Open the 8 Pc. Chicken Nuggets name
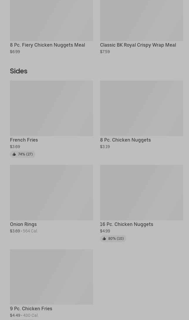This screenshot has height=320, width=189. (x=125, y=140)
